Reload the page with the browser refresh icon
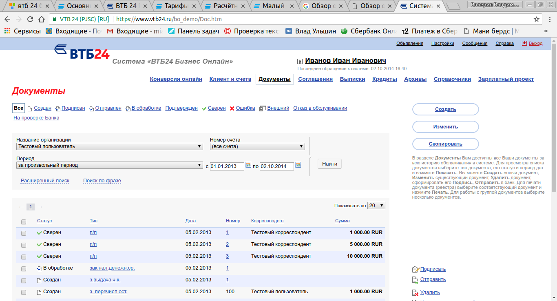Viewport: 557px width, 301px height. (30, 19)
